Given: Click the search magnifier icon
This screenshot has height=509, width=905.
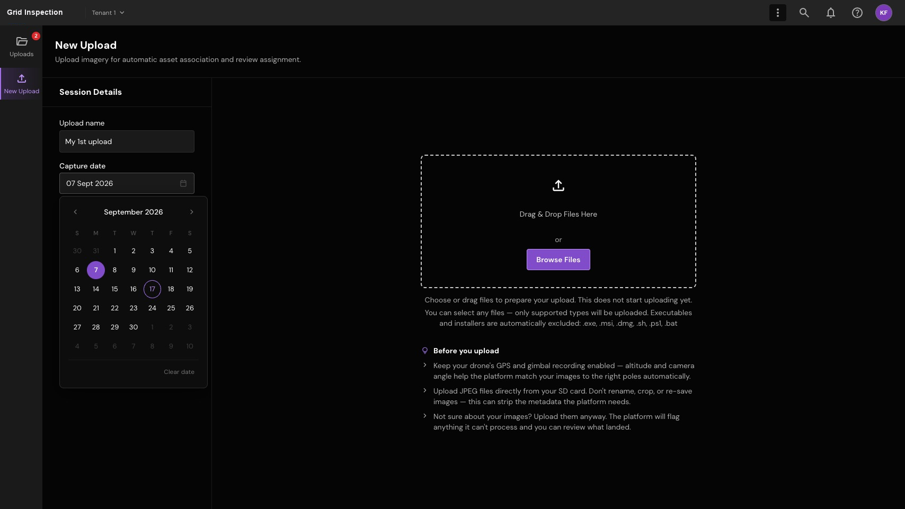Looking at the screenshot, I should pos(804,13).
